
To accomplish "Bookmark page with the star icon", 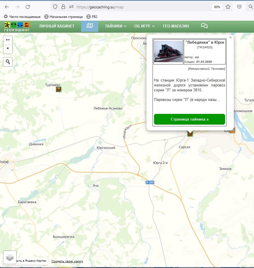I will pyautogui.click(x=228, y=7).
